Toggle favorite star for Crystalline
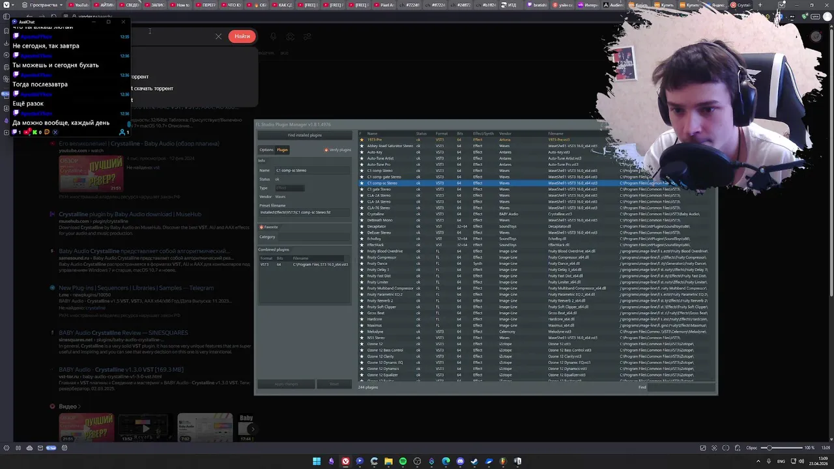Viewport: 834px width, 469px height. pyautogui.click(x=362, y=214)
